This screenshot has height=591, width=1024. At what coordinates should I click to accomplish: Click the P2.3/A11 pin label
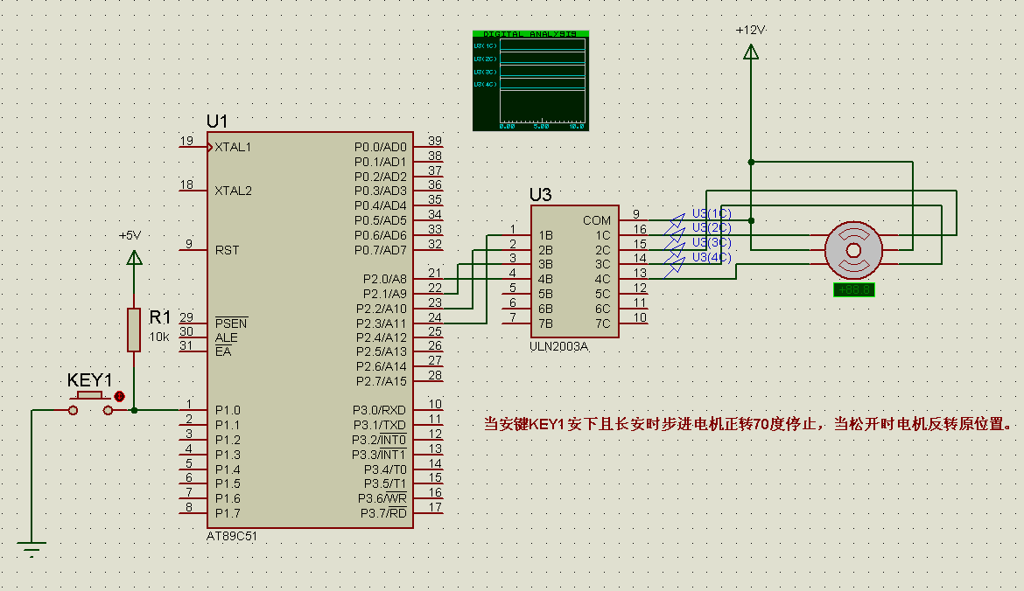382,323
